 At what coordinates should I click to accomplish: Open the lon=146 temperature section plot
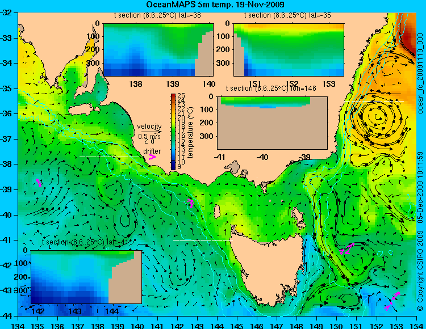coord(272,123)
